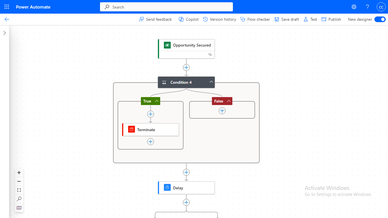388x218 pixels.
Task: Click the fit to screen icon
Action: (19, 190)
